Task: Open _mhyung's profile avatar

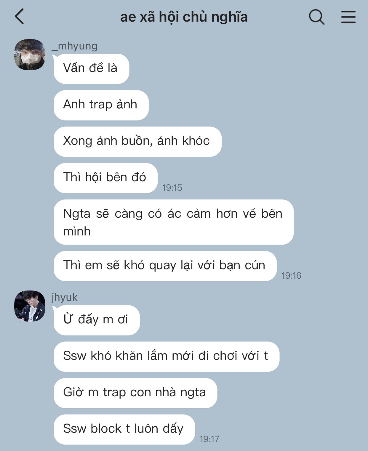Action: click(x=30, y=54)
